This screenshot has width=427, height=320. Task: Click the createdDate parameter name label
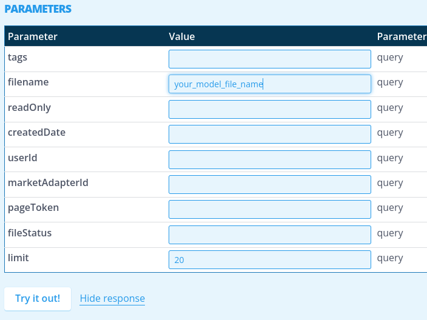click(x=36, y=132)
